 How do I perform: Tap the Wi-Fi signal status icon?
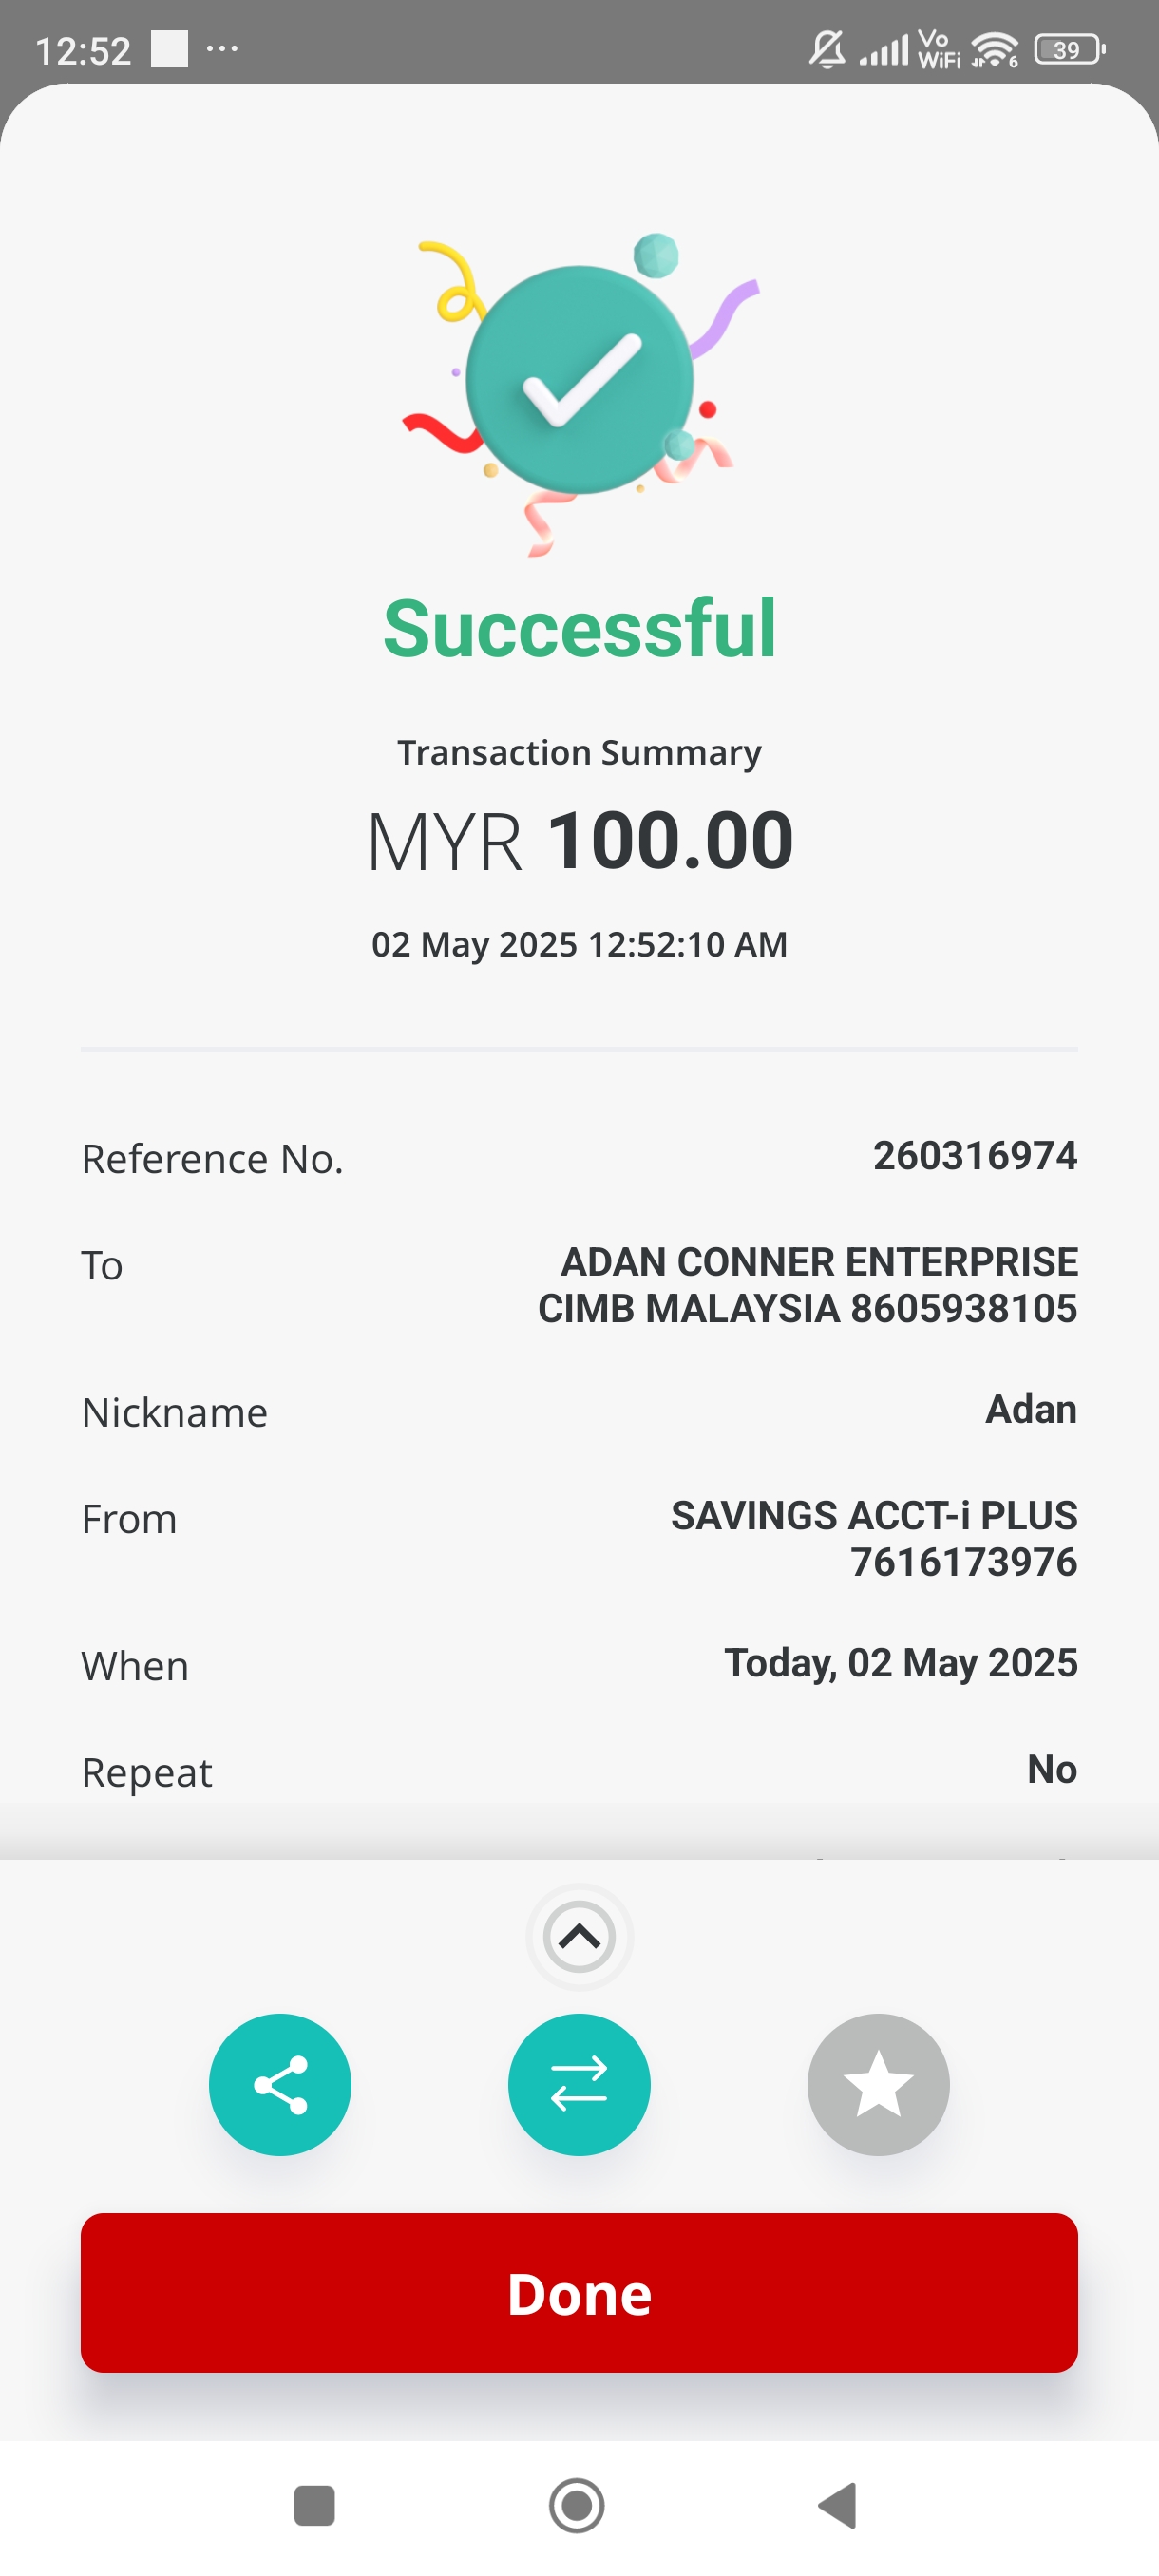tap(994, 49)
